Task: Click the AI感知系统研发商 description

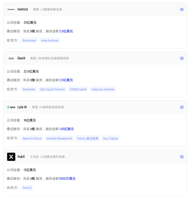Action: (52, 107)
